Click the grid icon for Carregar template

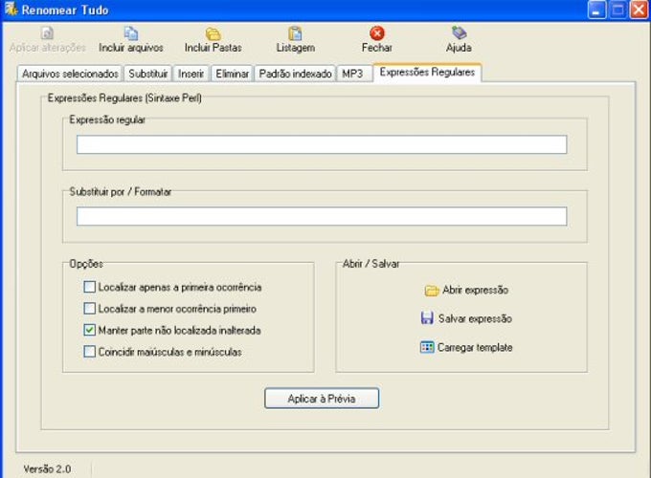tap(427, 347)
